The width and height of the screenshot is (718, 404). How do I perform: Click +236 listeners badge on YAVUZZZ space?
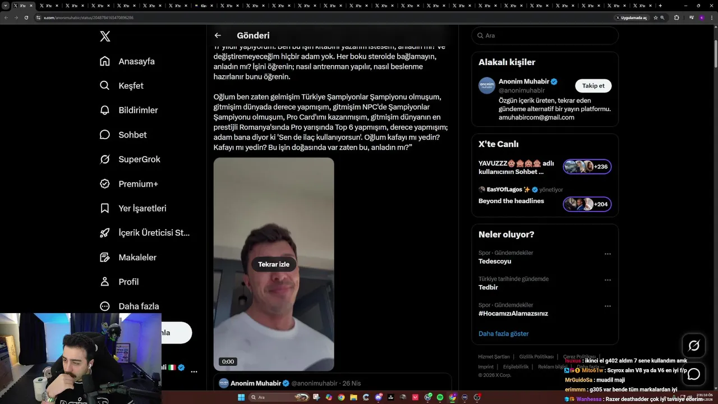[x=587, y=167]
